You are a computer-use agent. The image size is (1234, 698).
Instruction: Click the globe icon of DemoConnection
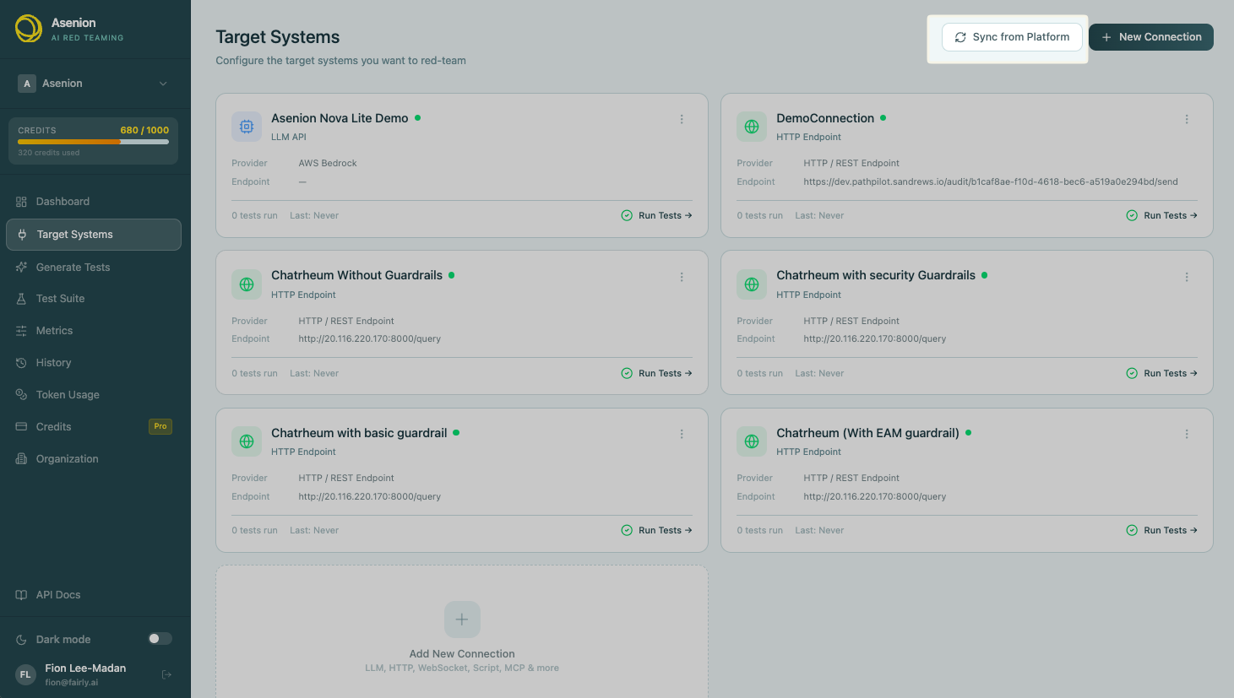(x=752, y=127)
